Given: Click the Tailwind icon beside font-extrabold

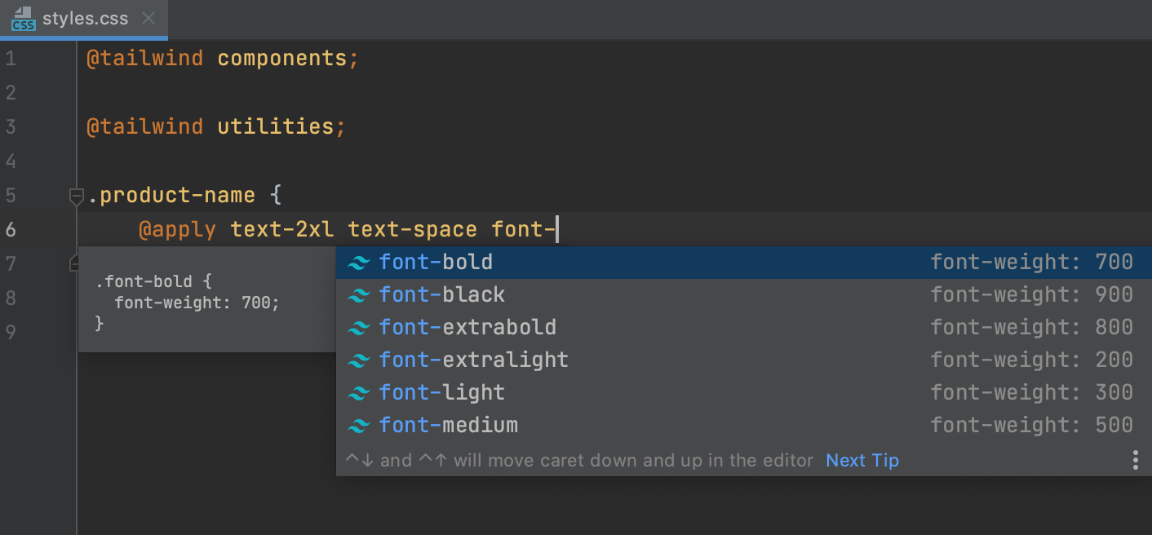Looking at the screenshot, I should (359, 327).
